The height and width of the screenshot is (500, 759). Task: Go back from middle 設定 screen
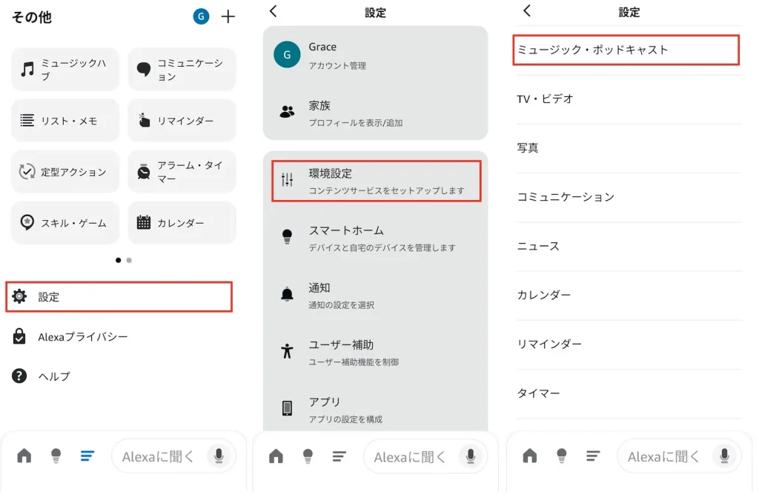click(274, 11)
